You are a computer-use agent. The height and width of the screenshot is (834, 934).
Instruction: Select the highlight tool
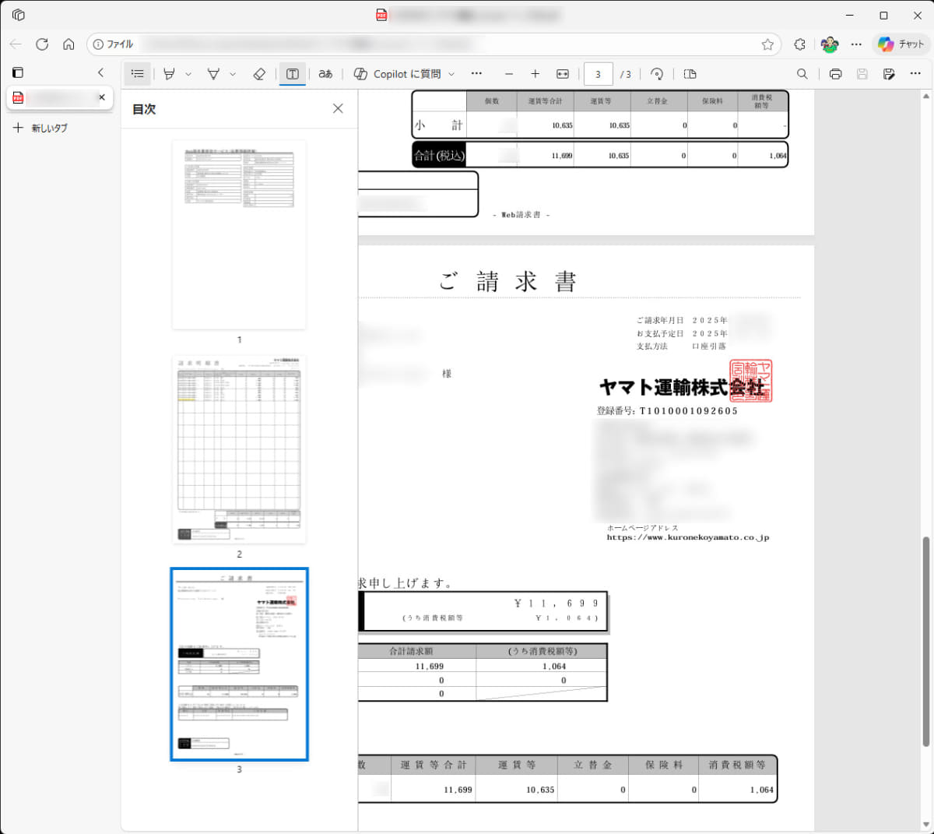pos(169,74)
